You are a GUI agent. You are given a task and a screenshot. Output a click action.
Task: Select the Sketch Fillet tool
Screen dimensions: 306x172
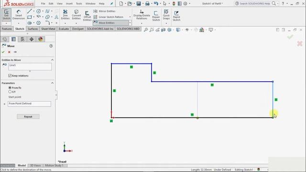[x=47, y=23]
